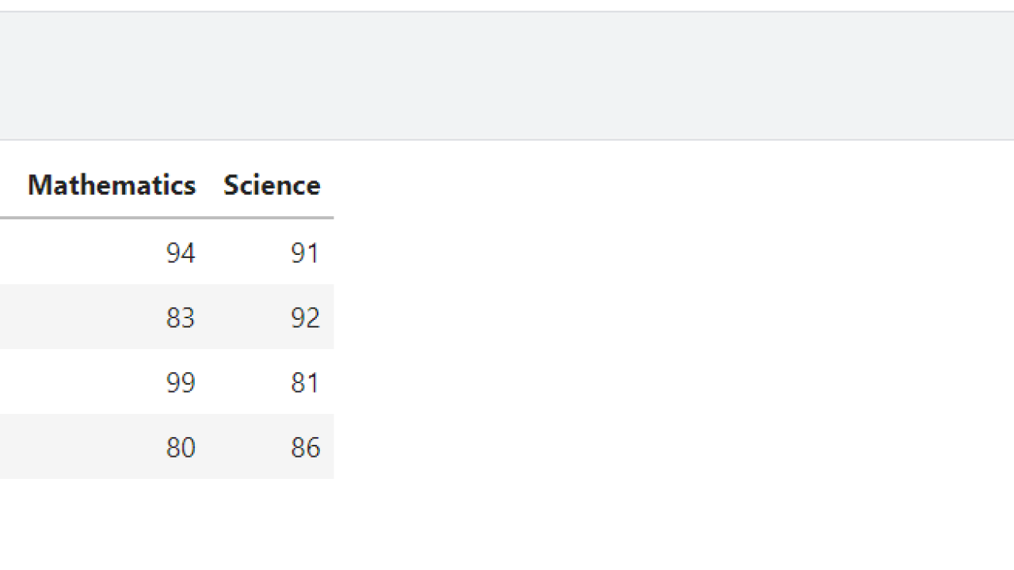Select the Mathematics score 83
The image size is (1014, 570).
181,317
